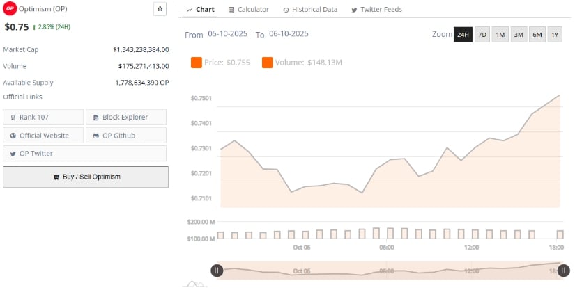The width and height of the screenshot is (575, 290).
Task: Choose the 3M zoom option
Action: coord(519,35)
